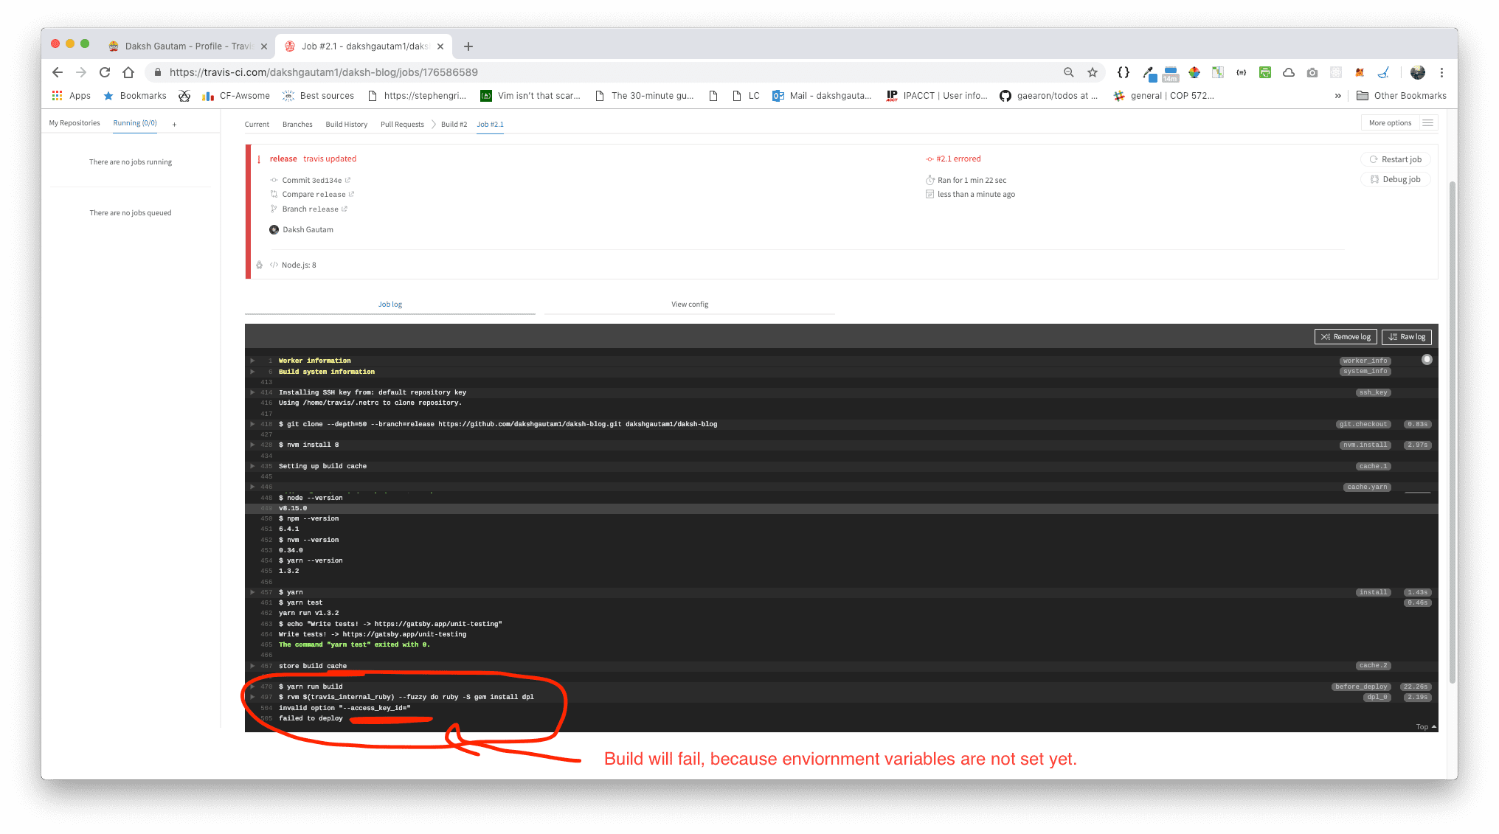The width and height of the screenshot is (1499, 834).
Task: Expand the Installing SSH key log fold
Action: [x=252, y=392]
